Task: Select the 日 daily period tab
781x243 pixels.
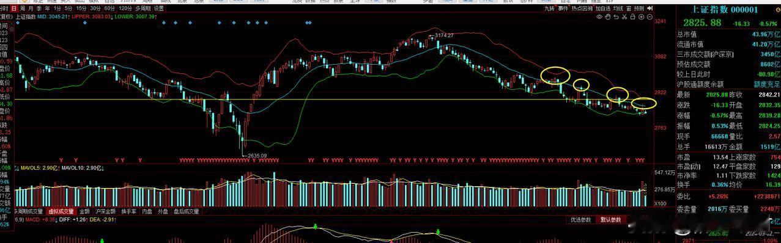Action: tap(14, 9)
